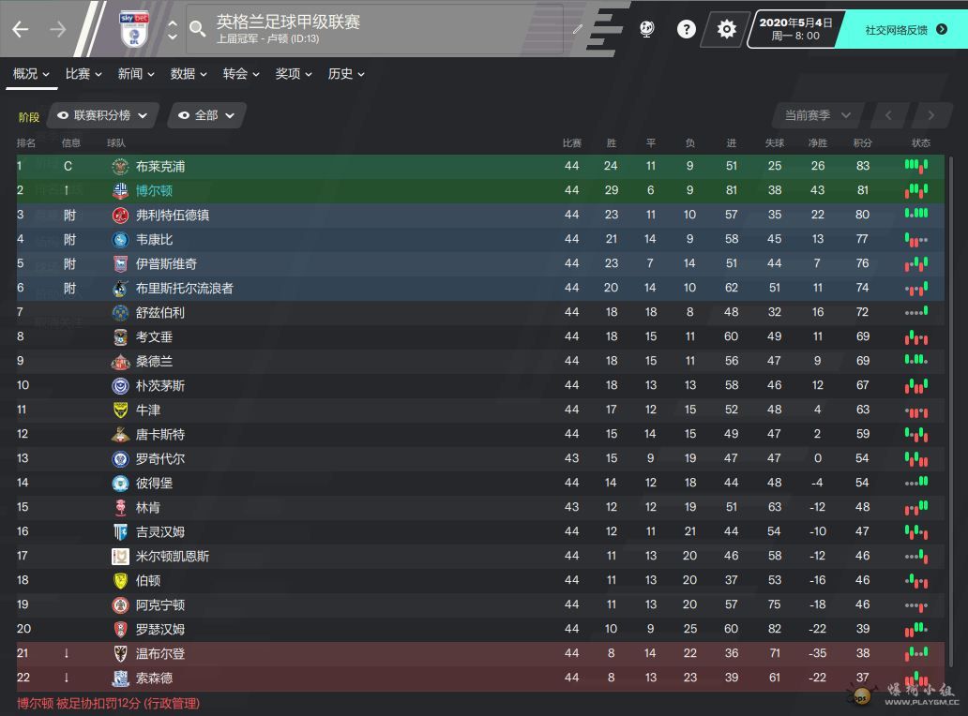Open the help question mark icon
968x716 pixels.
click(687, 29)
